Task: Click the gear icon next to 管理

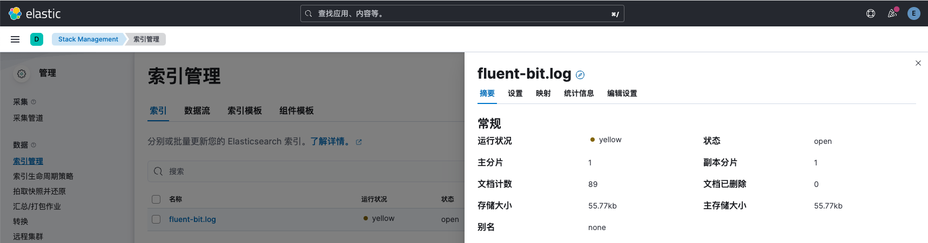Action: tap(22, 74)
